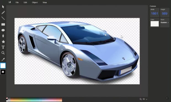Select the Text tool

point(3,47)
